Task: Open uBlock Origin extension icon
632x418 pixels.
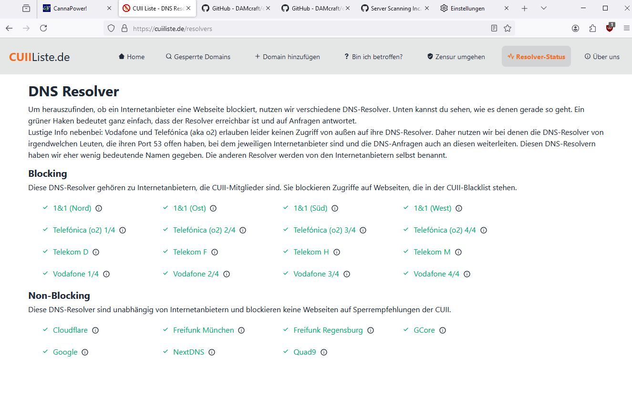Action: tap(610, 28)
